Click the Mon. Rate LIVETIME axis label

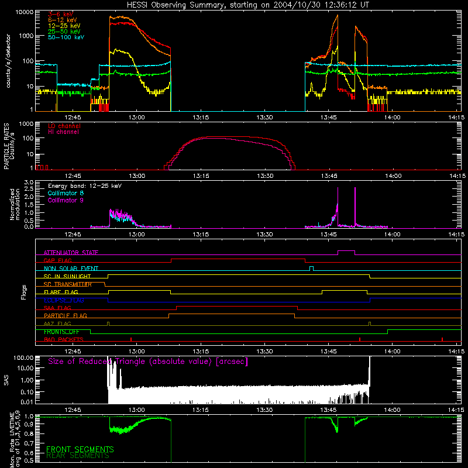[15, 439]
